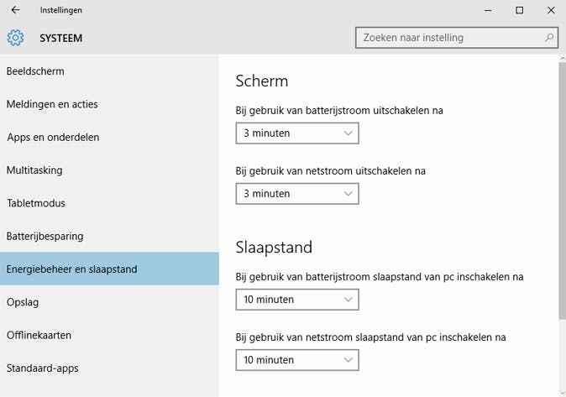Image resolution: width=566 pixels, height=397 pixels.
Task: Open sleep on mains power dropdown
Action: pos(297,359)
